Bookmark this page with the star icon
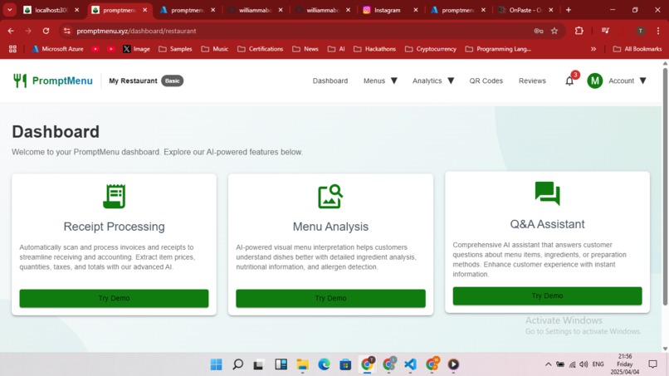This screenshot has width=669, height=376. 554,31
